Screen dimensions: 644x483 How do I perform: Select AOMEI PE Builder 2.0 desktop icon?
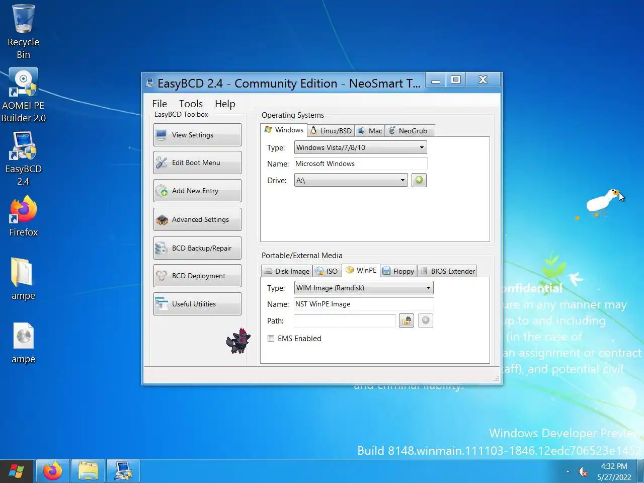click(x=23, y=96)
